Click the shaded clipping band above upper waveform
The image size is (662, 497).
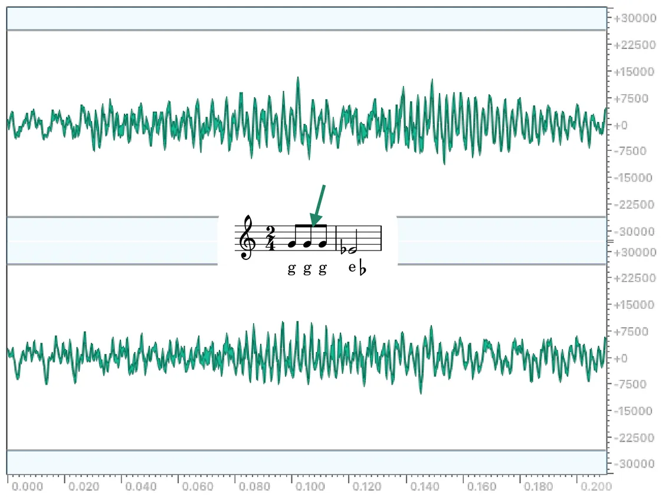coord(306,18)
